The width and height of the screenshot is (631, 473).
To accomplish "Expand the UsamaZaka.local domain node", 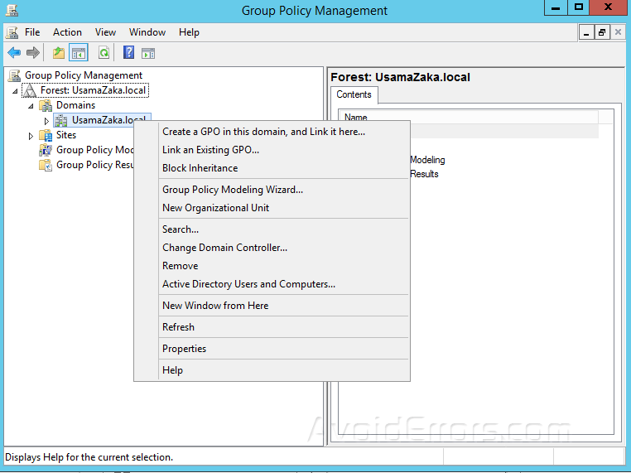I will click(x=46, y=121).
